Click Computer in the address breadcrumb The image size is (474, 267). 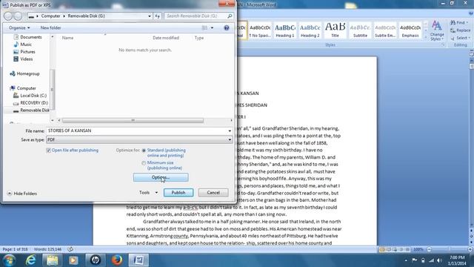click(51, 16)
